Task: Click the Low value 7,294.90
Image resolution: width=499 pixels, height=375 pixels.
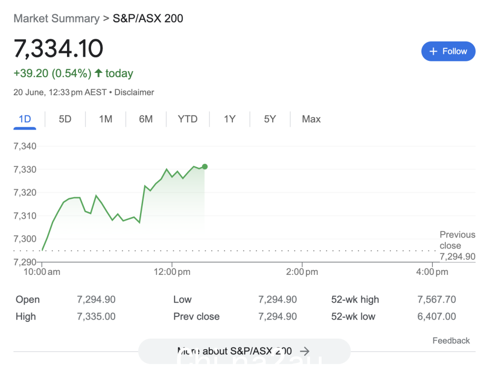Action: click(x=278, y=299)
